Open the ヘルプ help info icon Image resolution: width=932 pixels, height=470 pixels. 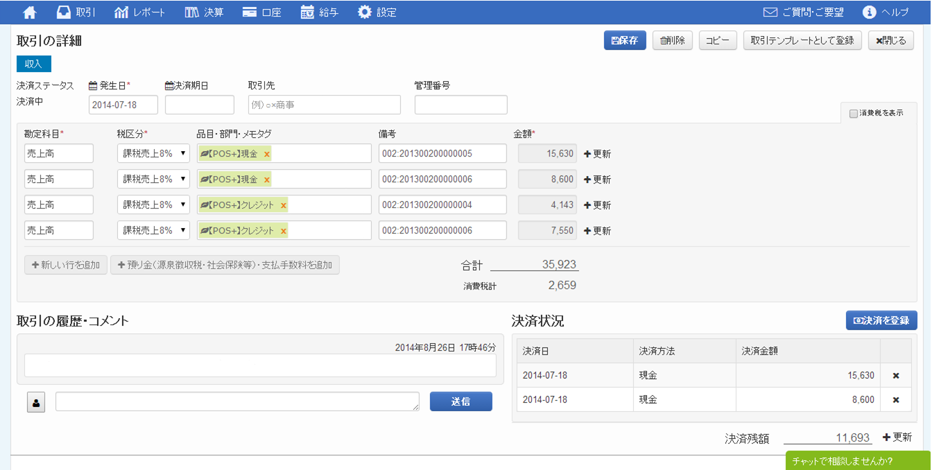pyautogui.click(x=869, y=12)
